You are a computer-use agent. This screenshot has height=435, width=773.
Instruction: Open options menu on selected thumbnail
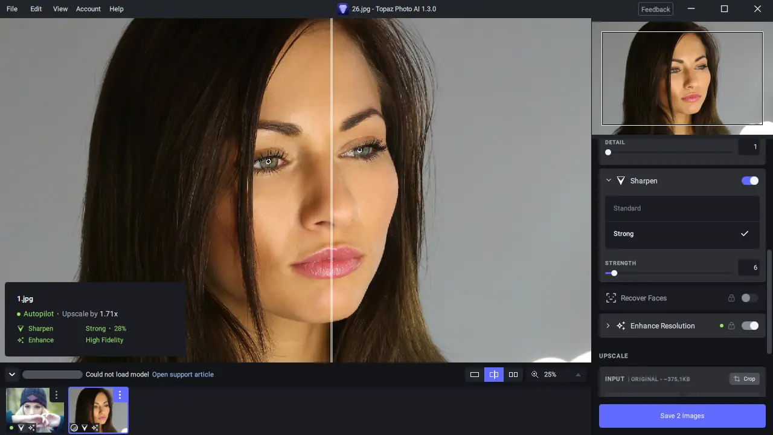click(120, 395)
